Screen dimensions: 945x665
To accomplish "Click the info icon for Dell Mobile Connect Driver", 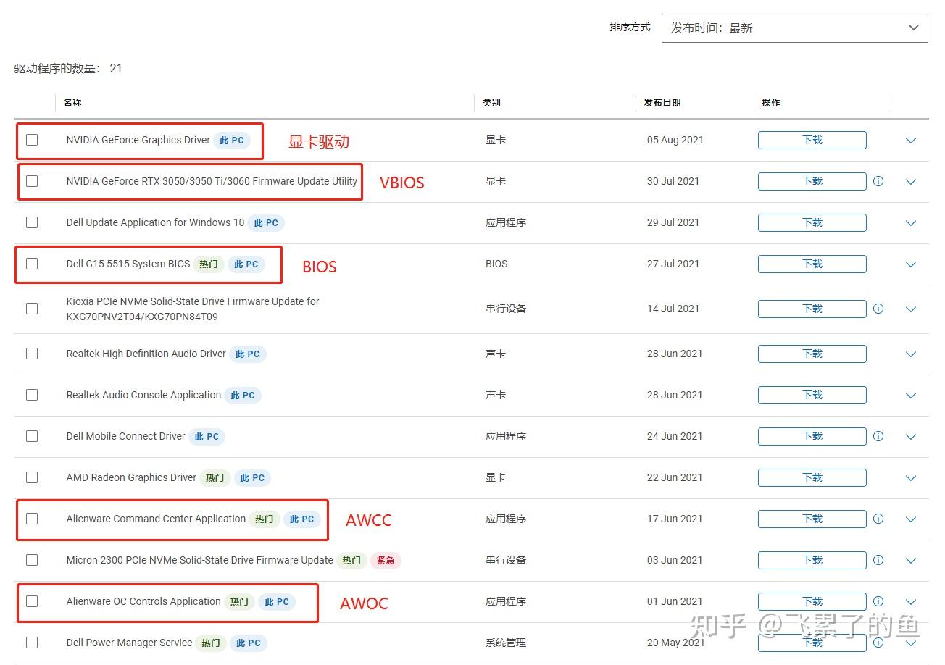I will tap(878, 436).
